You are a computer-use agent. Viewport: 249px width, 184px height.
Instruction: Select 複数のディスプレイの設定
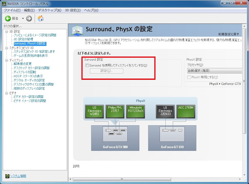coord(29,89)
